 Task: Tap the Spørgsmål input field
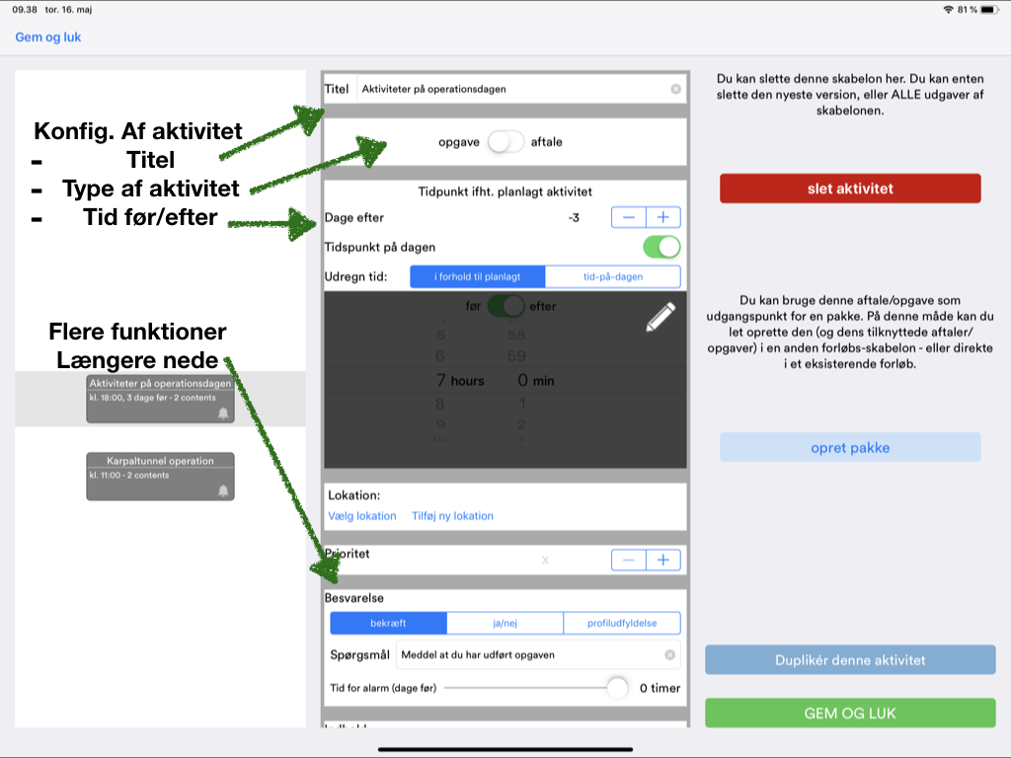coord(538,655)
